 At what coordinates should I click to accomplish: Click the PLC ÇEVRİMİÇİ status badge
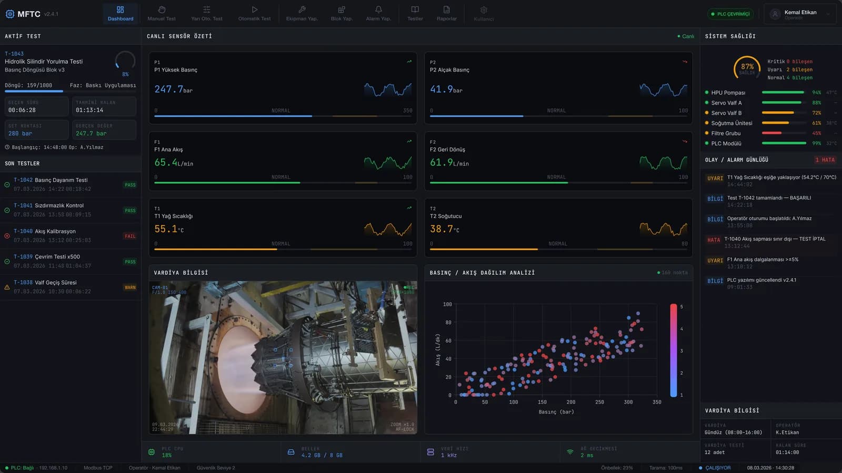tap(730, 14)
